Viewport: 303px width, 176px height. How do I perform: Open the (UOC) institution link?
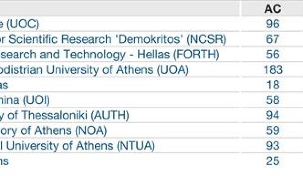19,24
